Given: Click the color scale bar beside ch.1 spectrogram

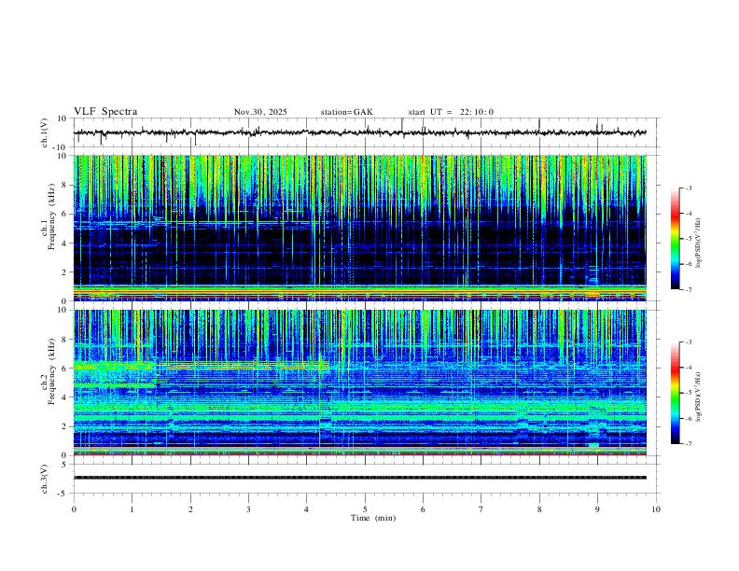Looking at the screenshot, I should click(675, 239).
